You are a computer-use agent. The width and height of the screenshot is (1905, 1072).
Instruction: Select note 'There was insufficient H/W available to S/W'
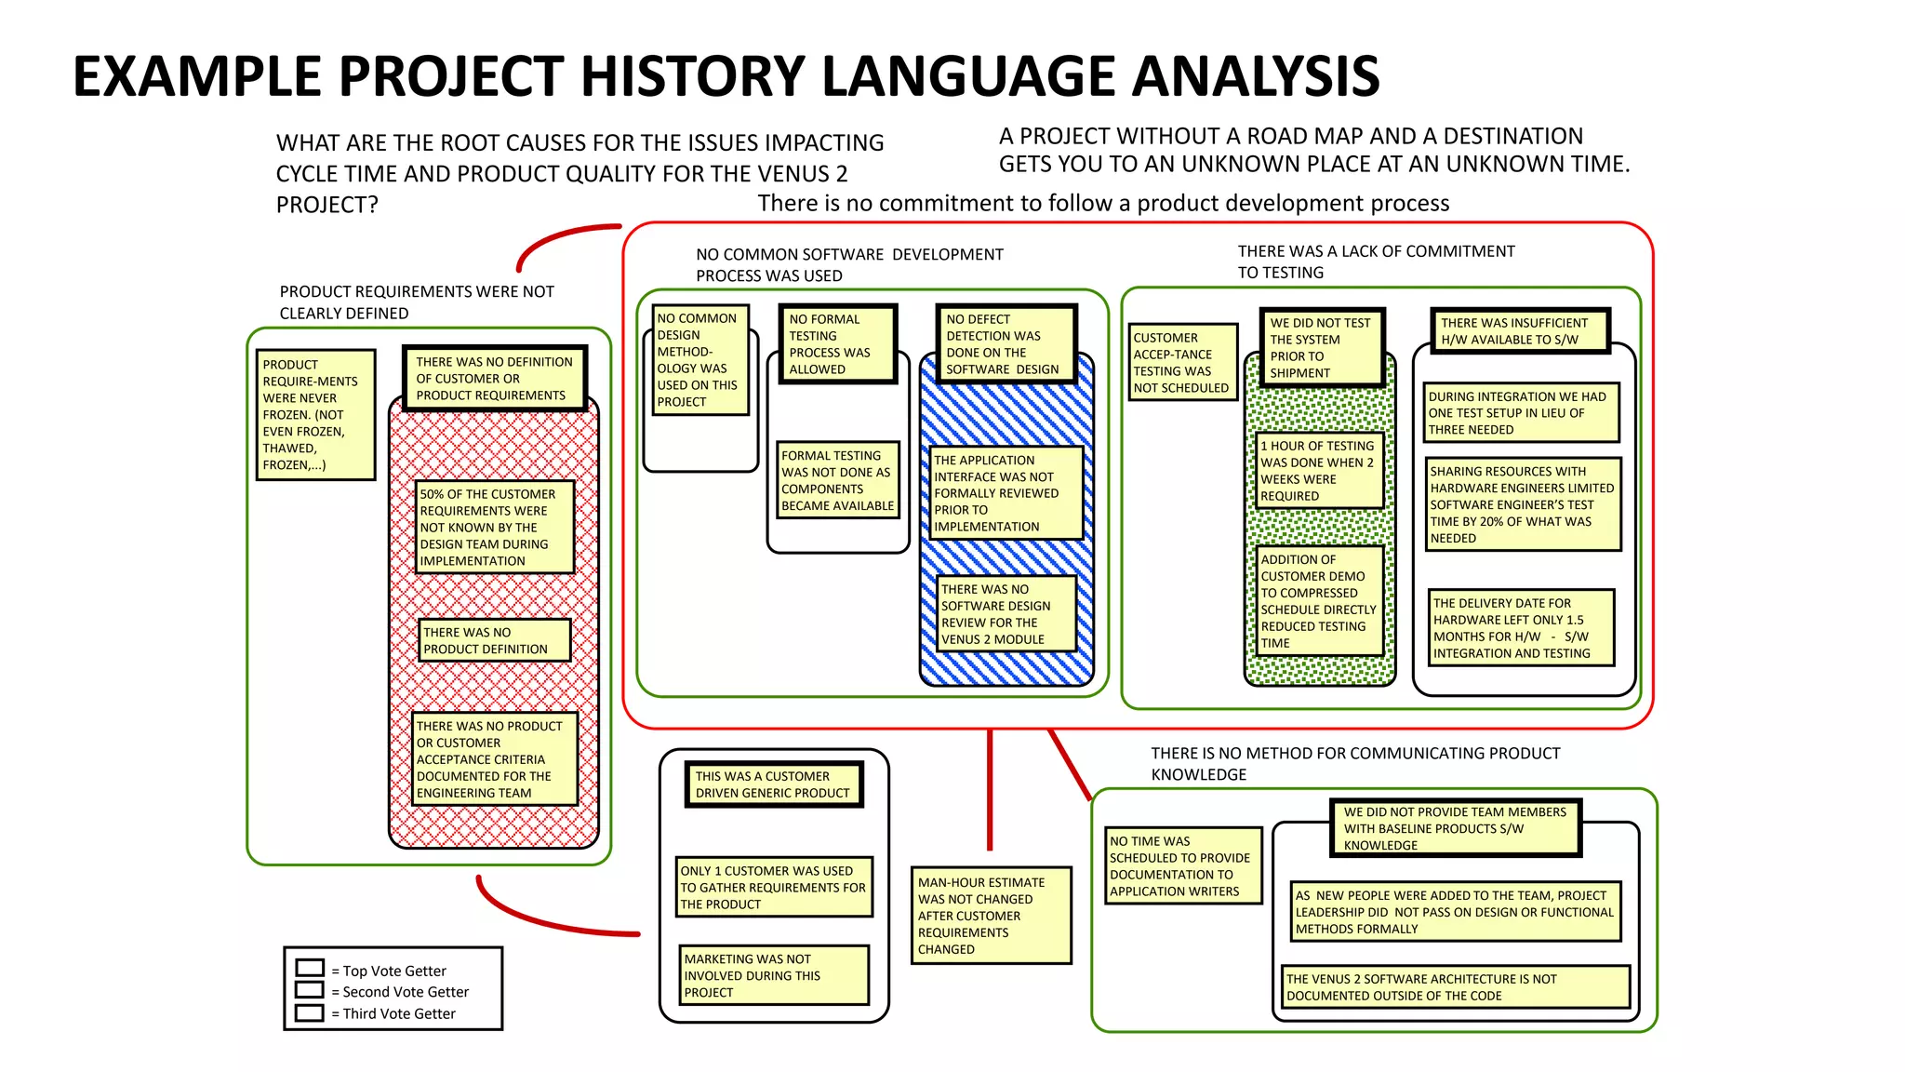(x=1520, y=331)
